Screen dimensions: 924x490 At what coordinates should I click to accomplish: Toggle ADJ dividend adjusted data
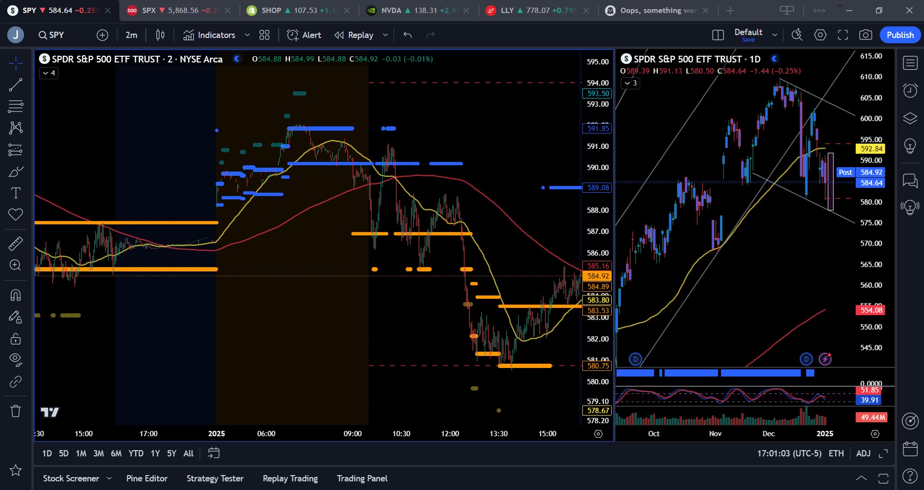point(863,453)
